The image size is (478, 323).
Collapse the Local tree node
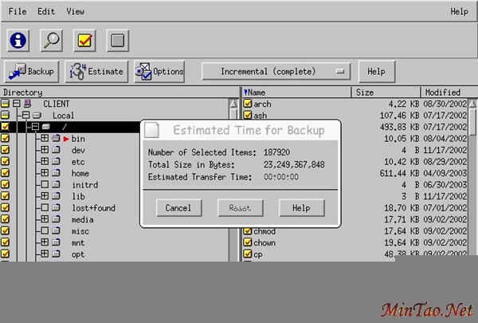click(26, 115)
